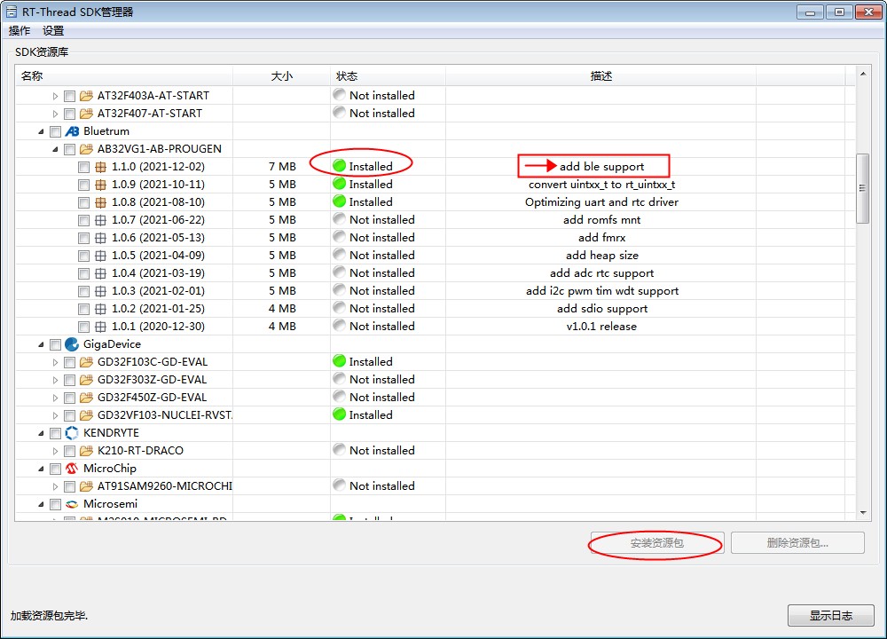Collapse the Bluetrum tree node
This screenshot has width=887, height=639.
point(41,132)
